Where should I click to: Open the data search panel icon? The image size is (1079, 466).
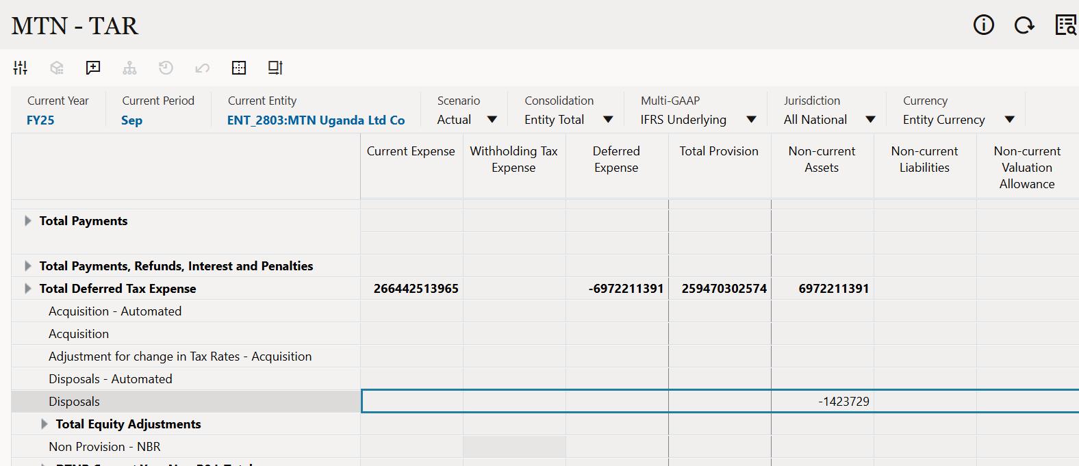[1066, 25]
